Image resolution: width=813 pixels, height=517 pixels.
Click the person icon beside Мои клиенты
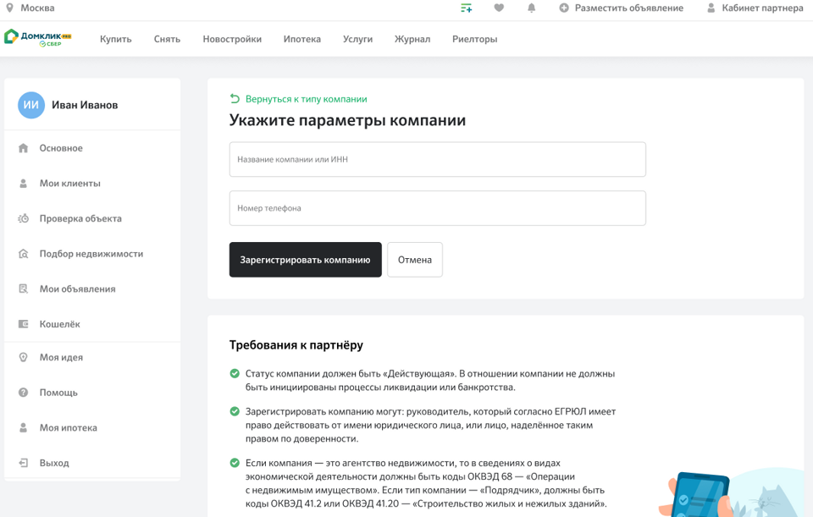pos(24,184)
